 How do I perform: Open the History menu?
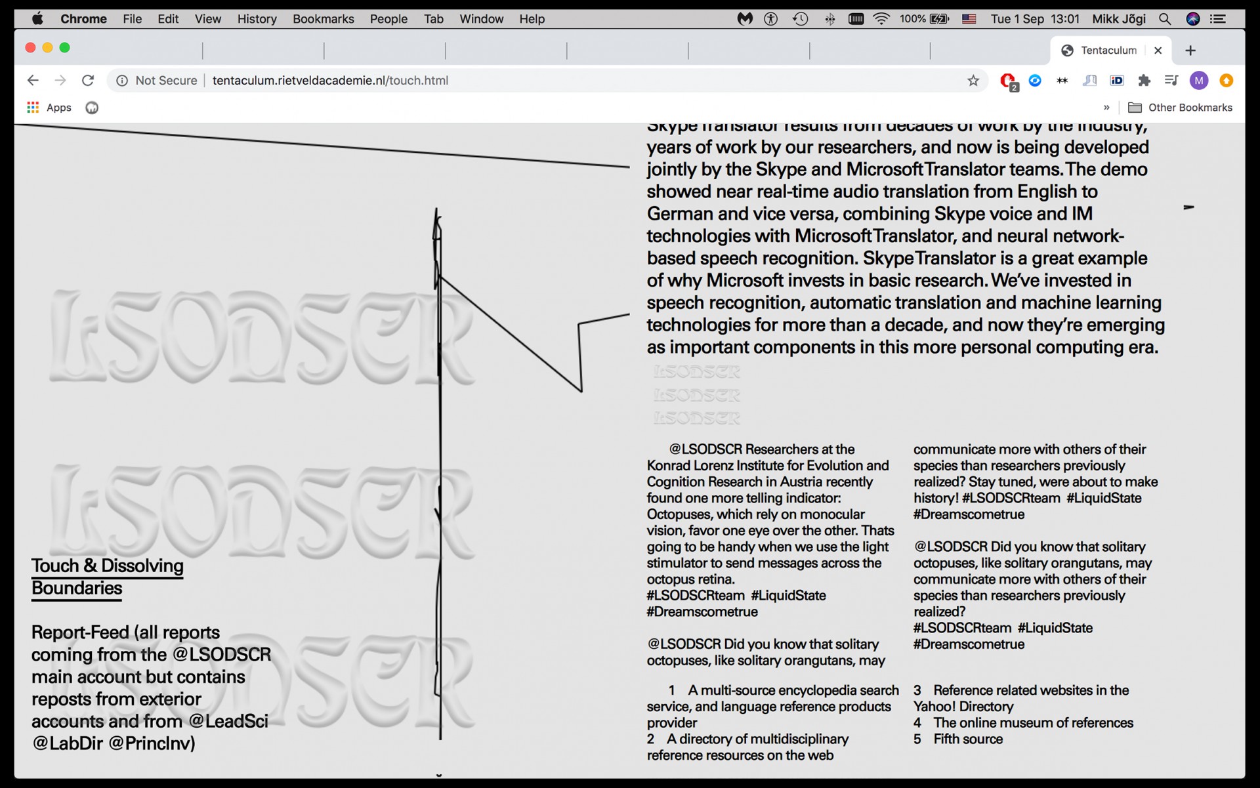click(257, 19)
